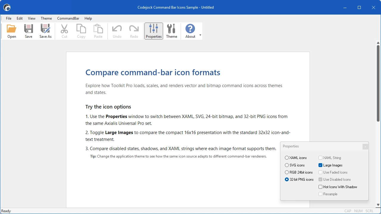The width and height of the screenshot is (381, 214).
Task: Click the scrollbar down arrow
Action: tap(378, 205)
